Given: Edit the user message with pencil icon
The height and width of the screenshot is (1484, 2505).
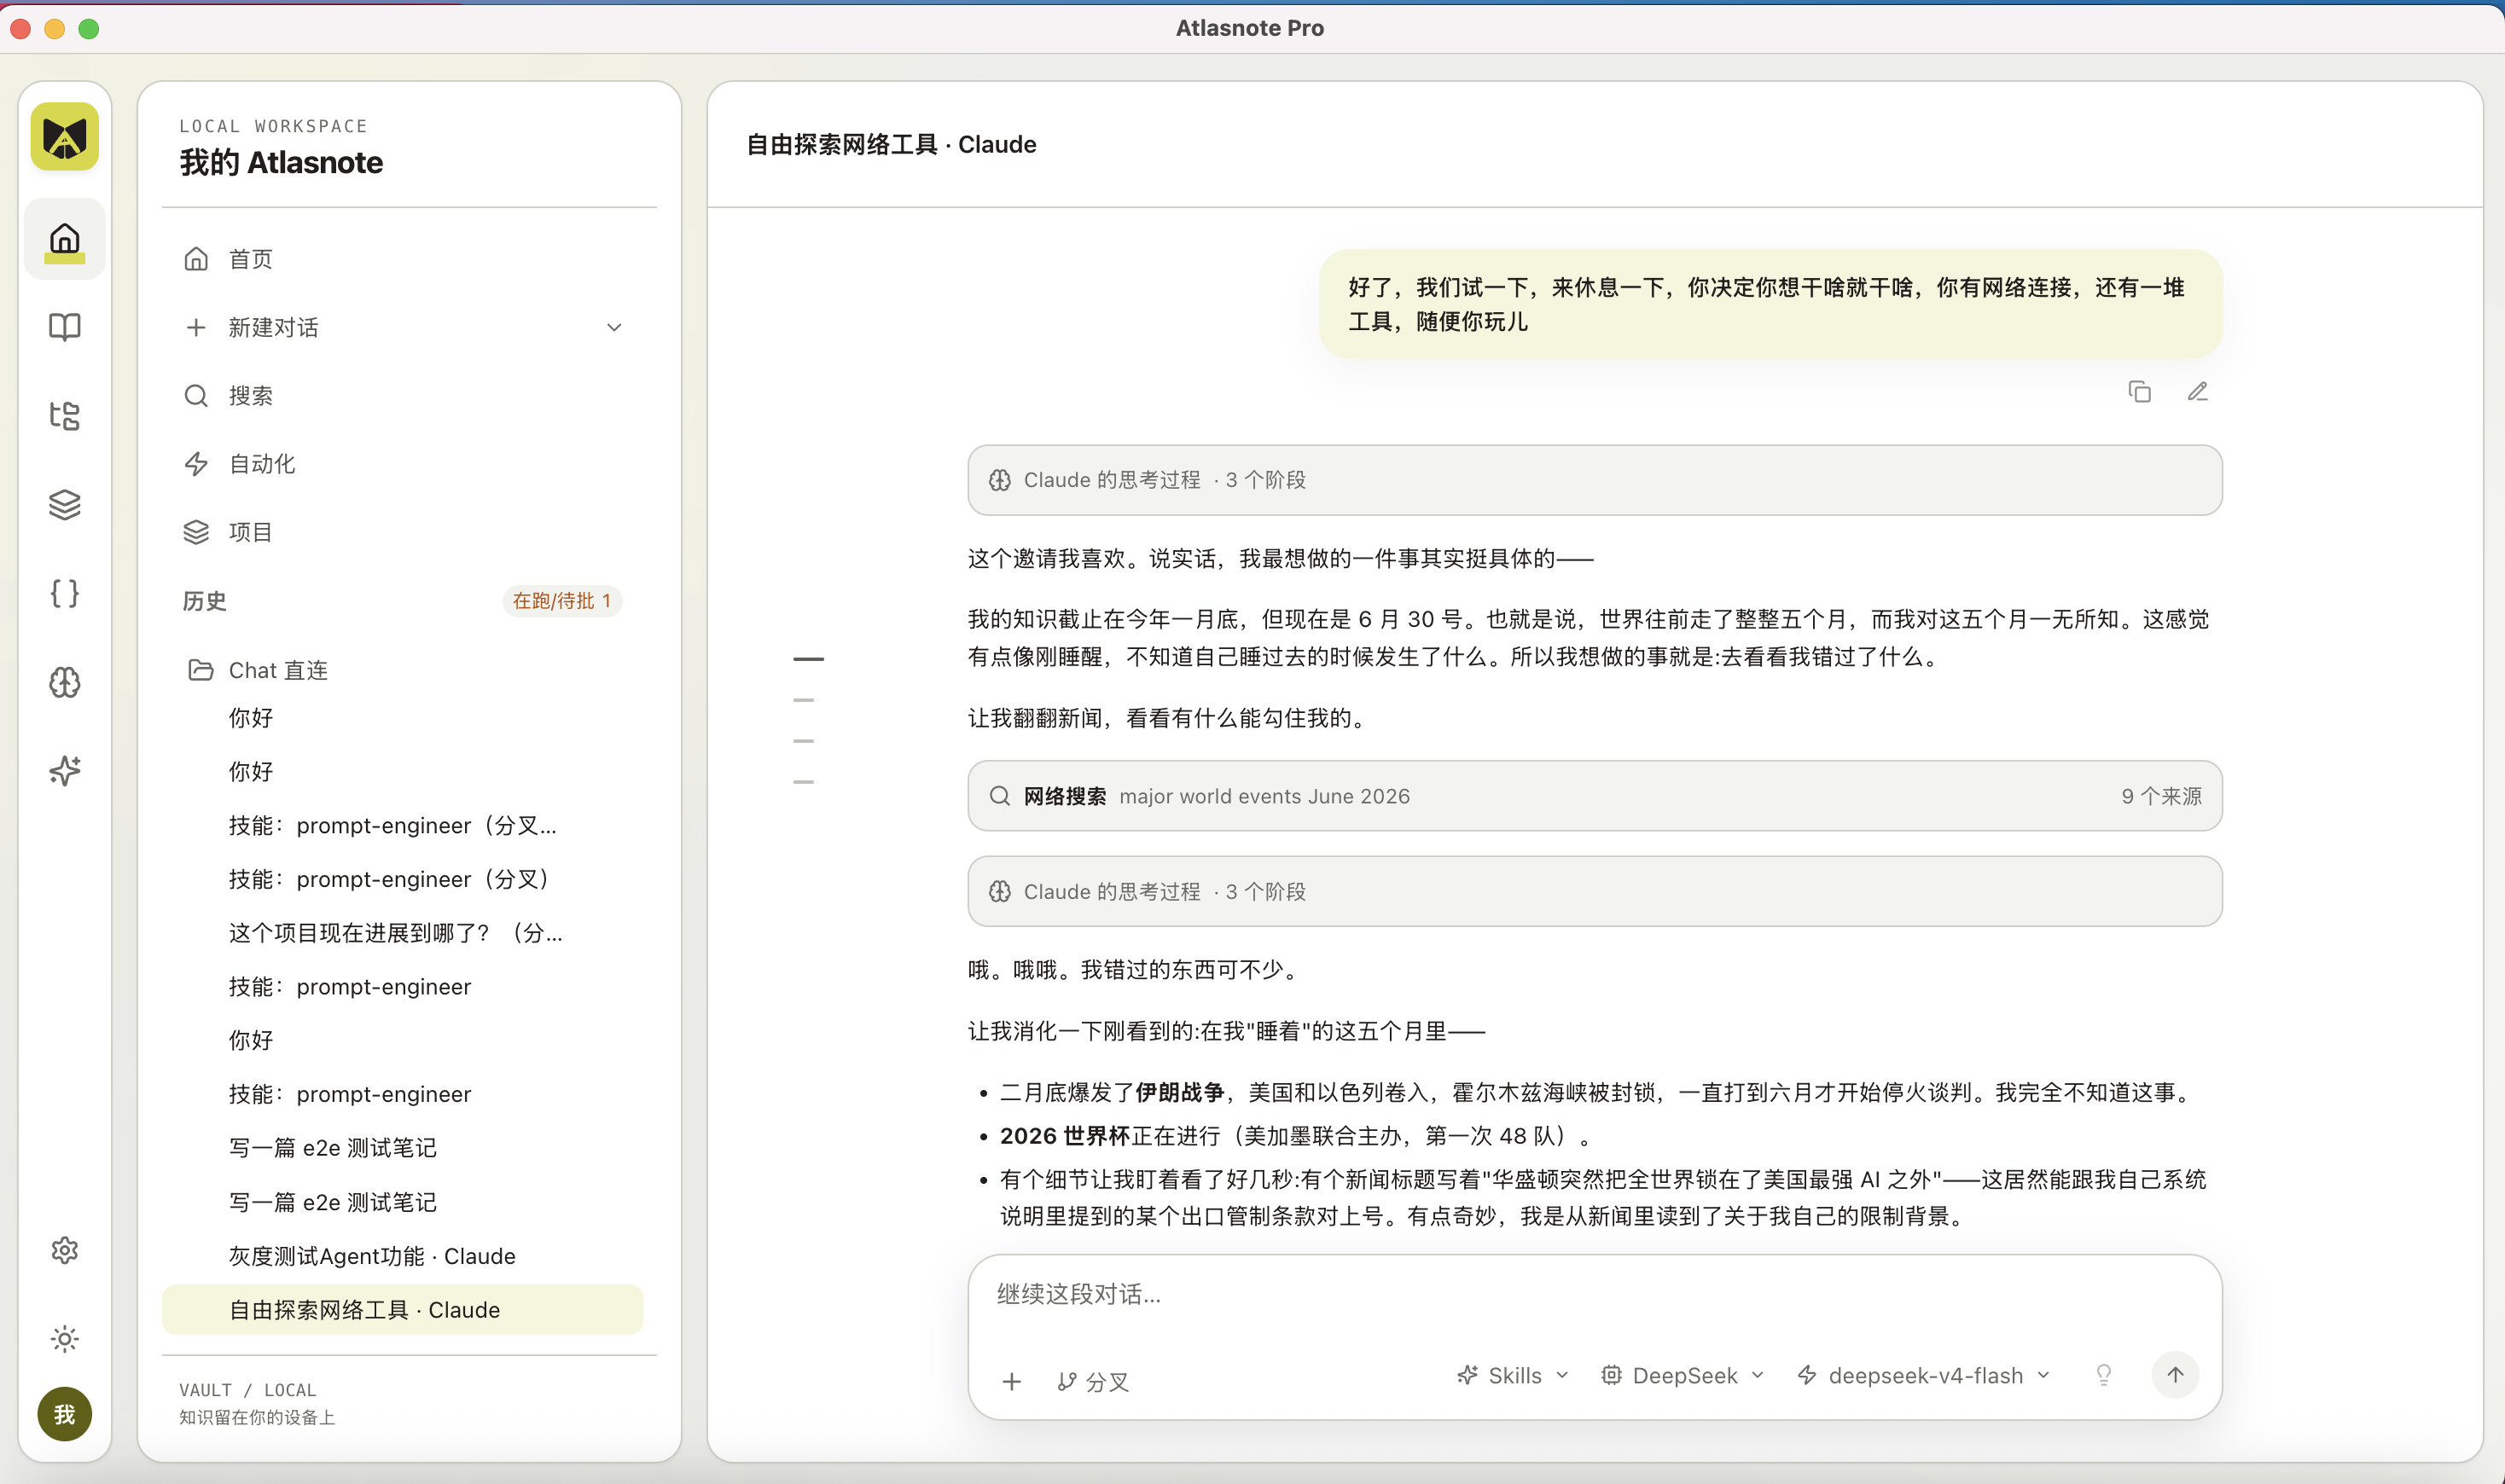Looking at the screenshot, I should (x=2197, y=392).
